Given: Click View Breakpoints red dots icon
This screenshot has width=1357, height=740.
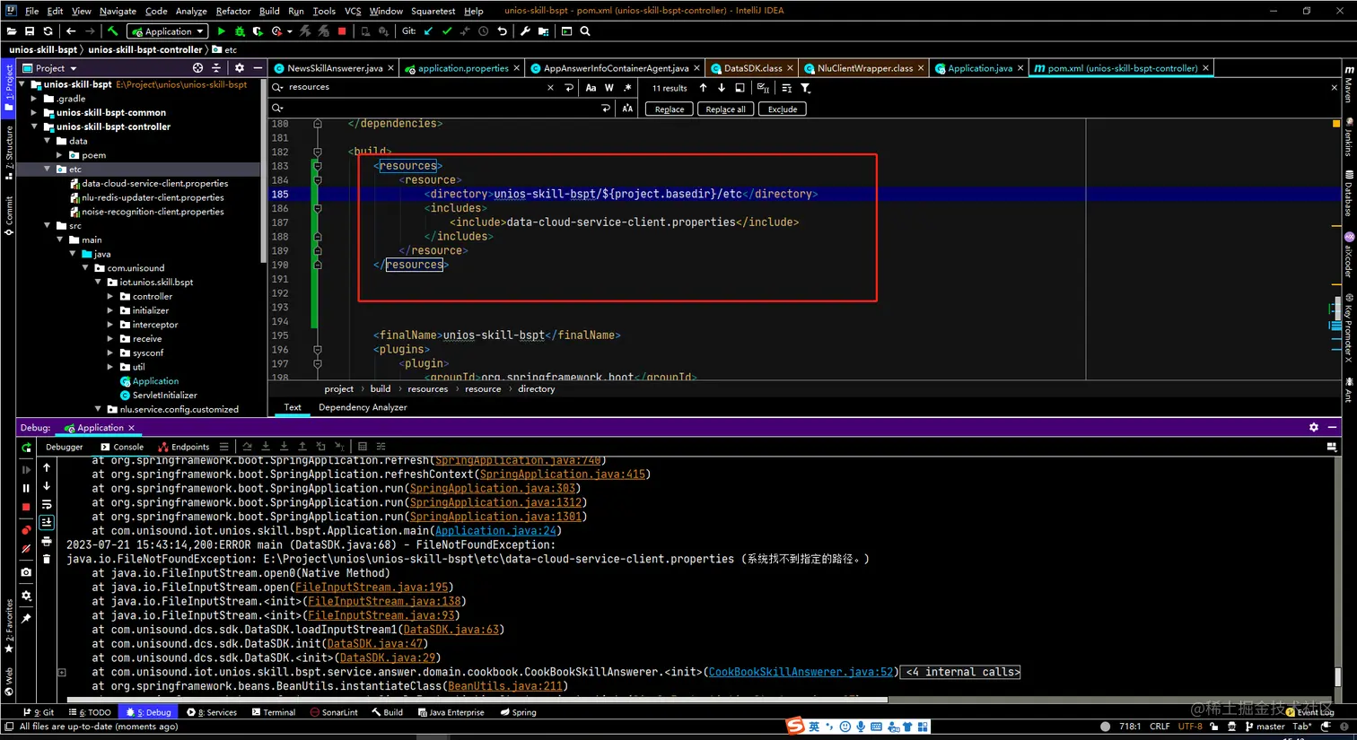Looking at the screenshot, I should point(26,529).
